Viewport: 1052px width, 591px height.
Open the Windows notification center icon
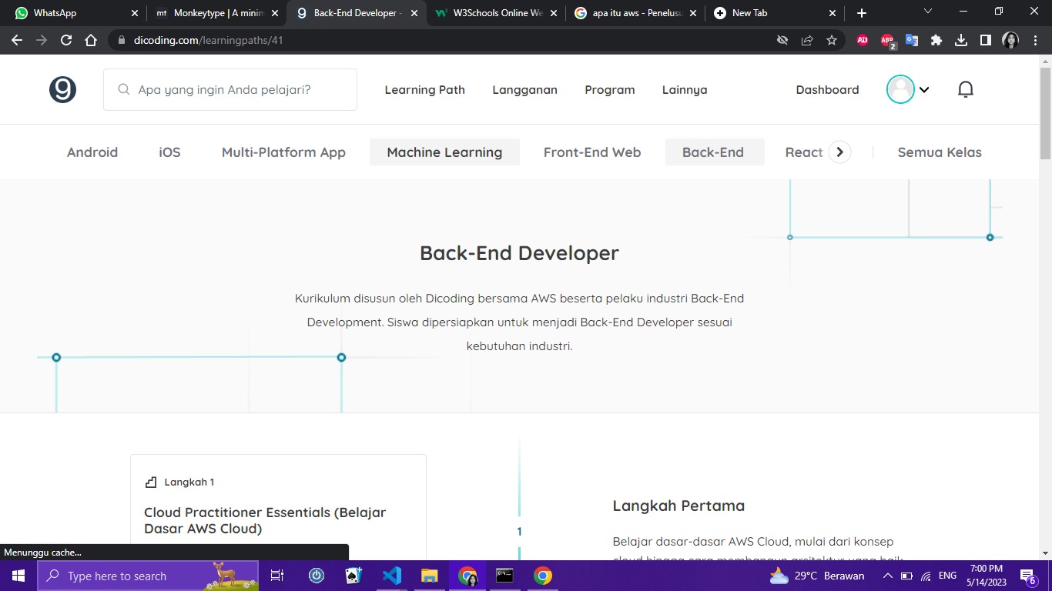click(1028, 576)
